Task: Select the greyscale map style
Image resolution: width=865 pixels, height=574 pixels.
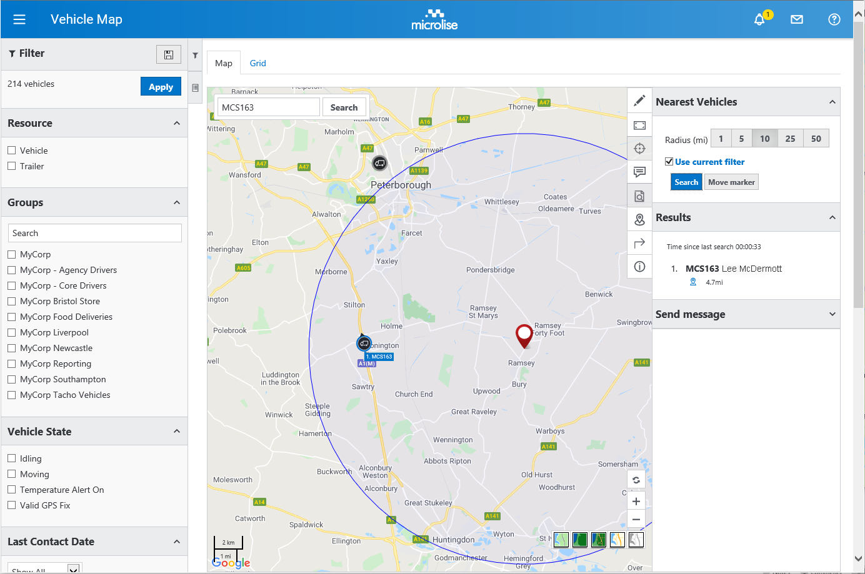Action: pyautogui.click(x=636, y=539)
